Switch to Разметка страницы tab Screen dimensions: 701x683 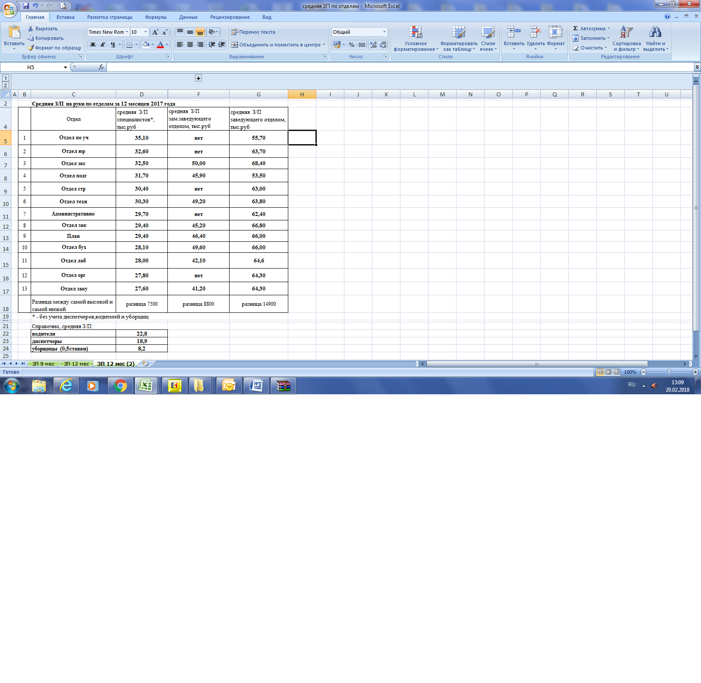[110, 17]
